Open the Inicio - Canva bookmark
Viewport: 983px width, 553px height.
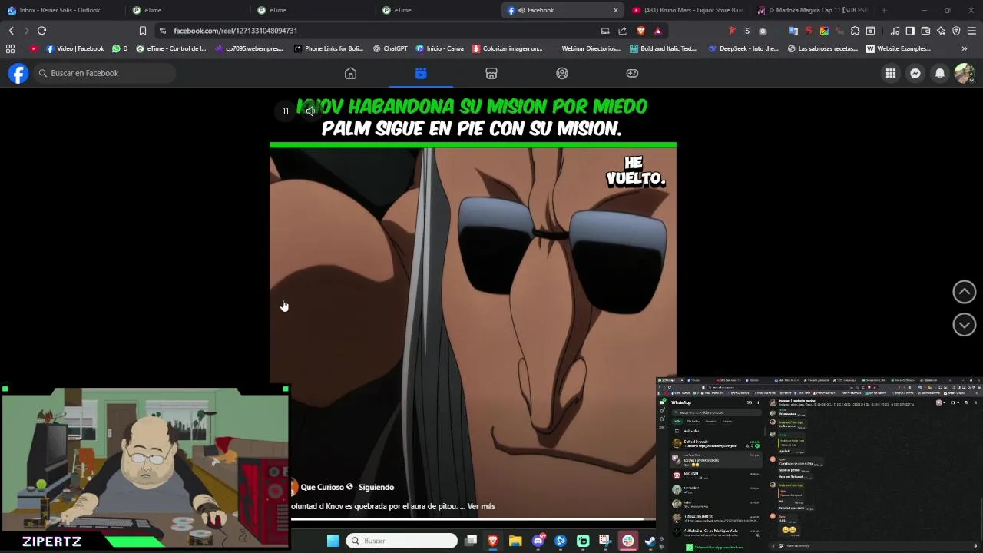point(440,48)
